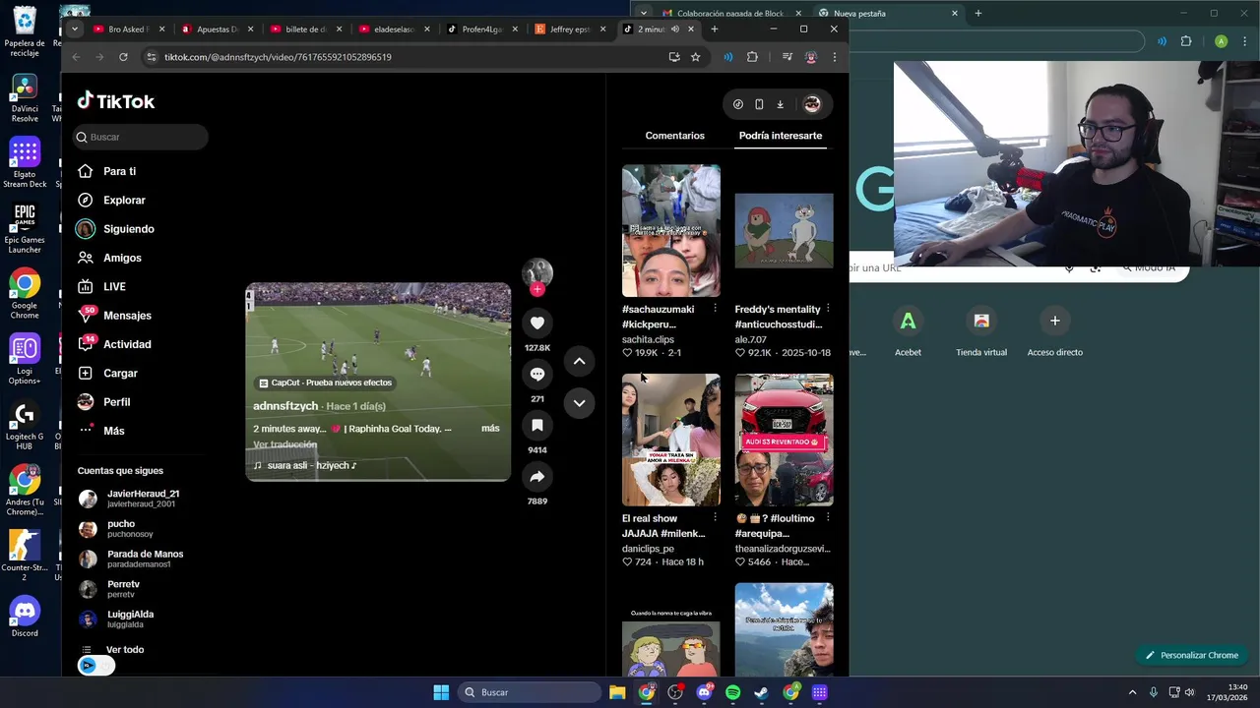Switch to Podría interesarte tab
Viewport: 1260px width, 708px height.
(781, 136)
